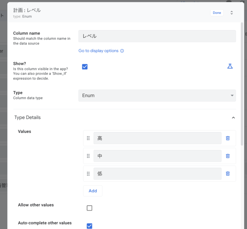
Task: Open the Type dropdown showing Enum
Action: pyautogui.click(x=157, y=95)
